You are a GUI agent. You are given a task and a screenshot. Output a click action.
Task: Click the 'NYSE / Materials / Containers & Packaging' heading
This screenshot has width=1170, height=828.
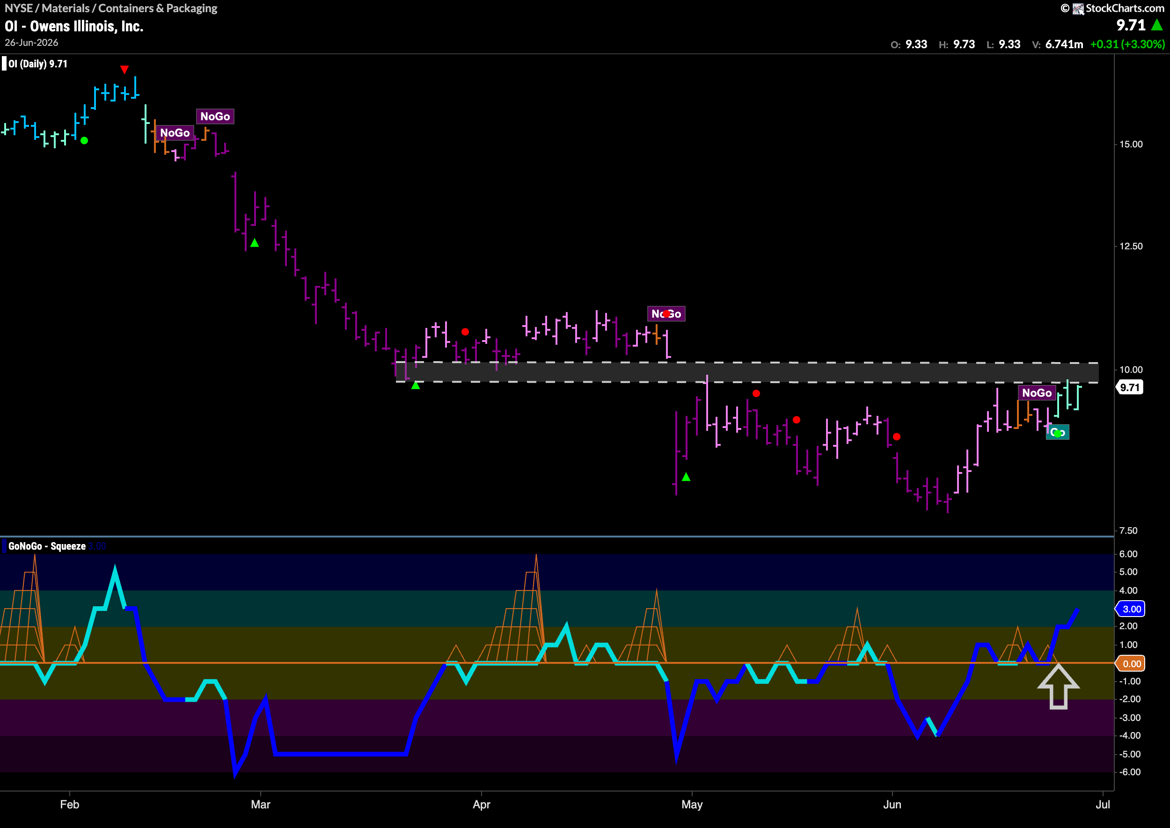111,8
